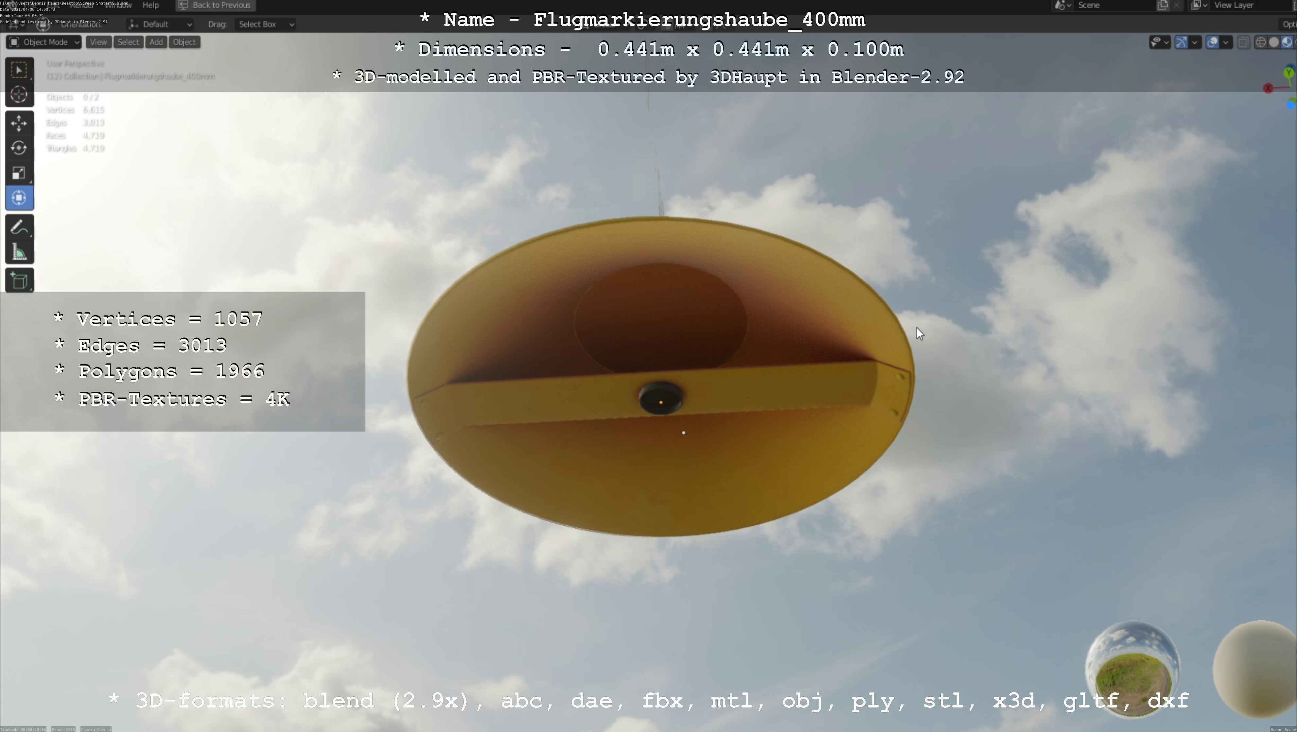Image resolution: width=1297 pixels, height=732 pixels.
Task: Click the delete scene X button
Action: tap(1176, 5)
